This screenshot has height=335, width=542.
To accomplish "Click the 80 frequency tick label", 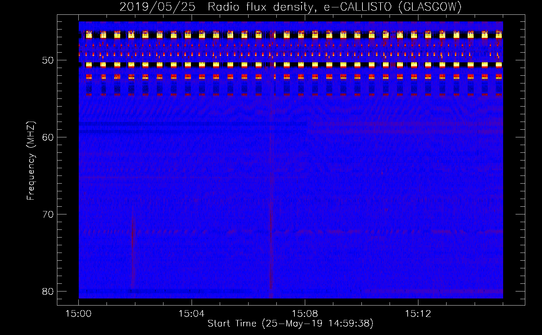I will [x=48, y=291].
